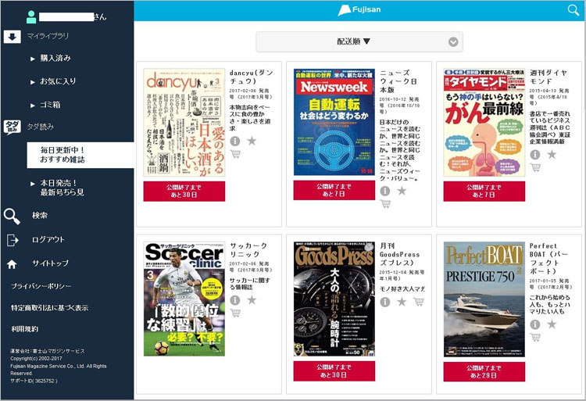Click Newsweek 公開終了まであと7日 button
Screen dimensions: 586x401
click(334, 190)
